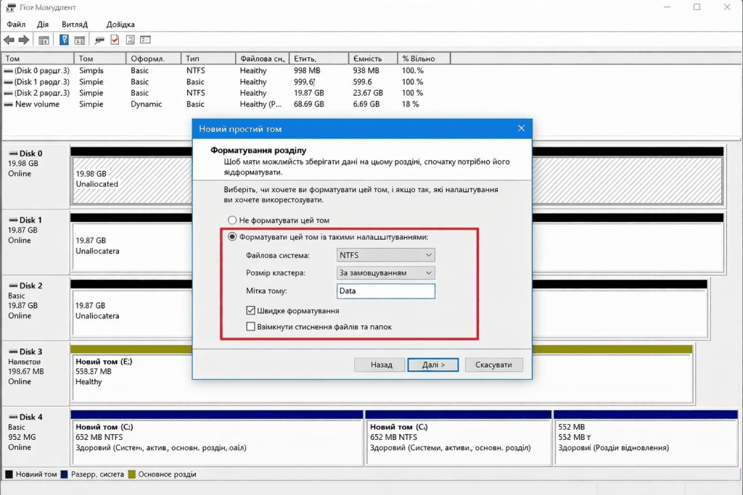Toggle the 'Швидке форматування' checkbox
The width and height of the screenshot is (743, 495).
coord(251,310)
